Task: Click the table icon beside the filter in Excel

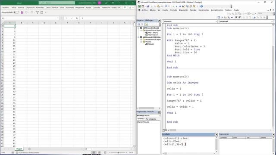Action: point(42,12)
